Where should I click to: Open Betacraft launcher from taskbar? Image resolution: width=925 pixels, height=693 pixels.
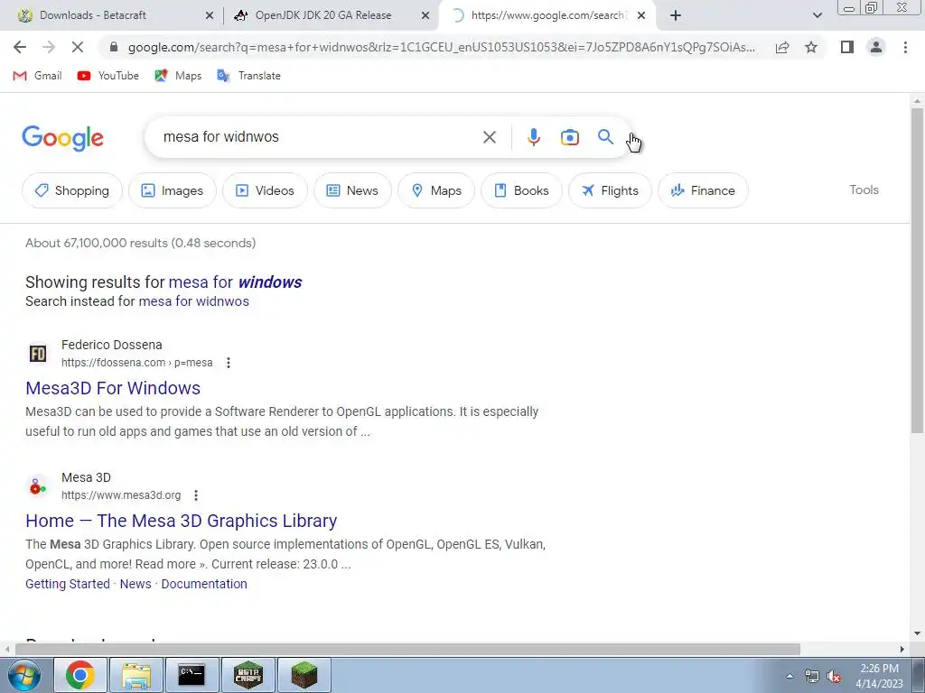248,675
